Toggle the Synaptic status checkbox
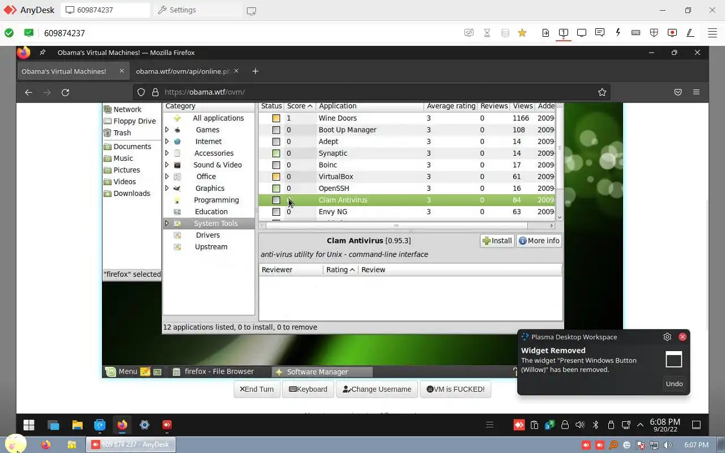Viewport: 725px width, 453px height. coord(276,153)
